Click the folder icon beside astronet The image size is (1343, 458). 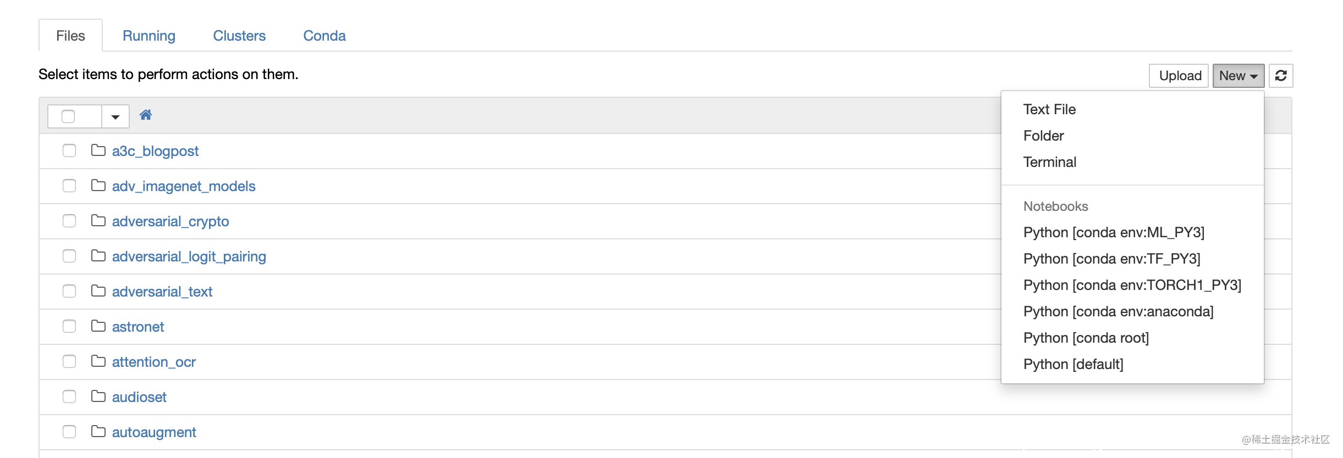point(98,326)
